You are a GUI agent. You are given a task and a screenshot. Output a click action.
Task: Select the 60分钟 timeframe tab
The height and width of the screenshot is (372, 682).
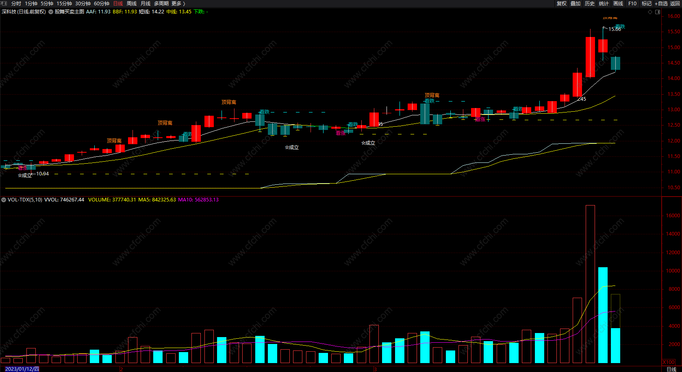pos(102,4)
